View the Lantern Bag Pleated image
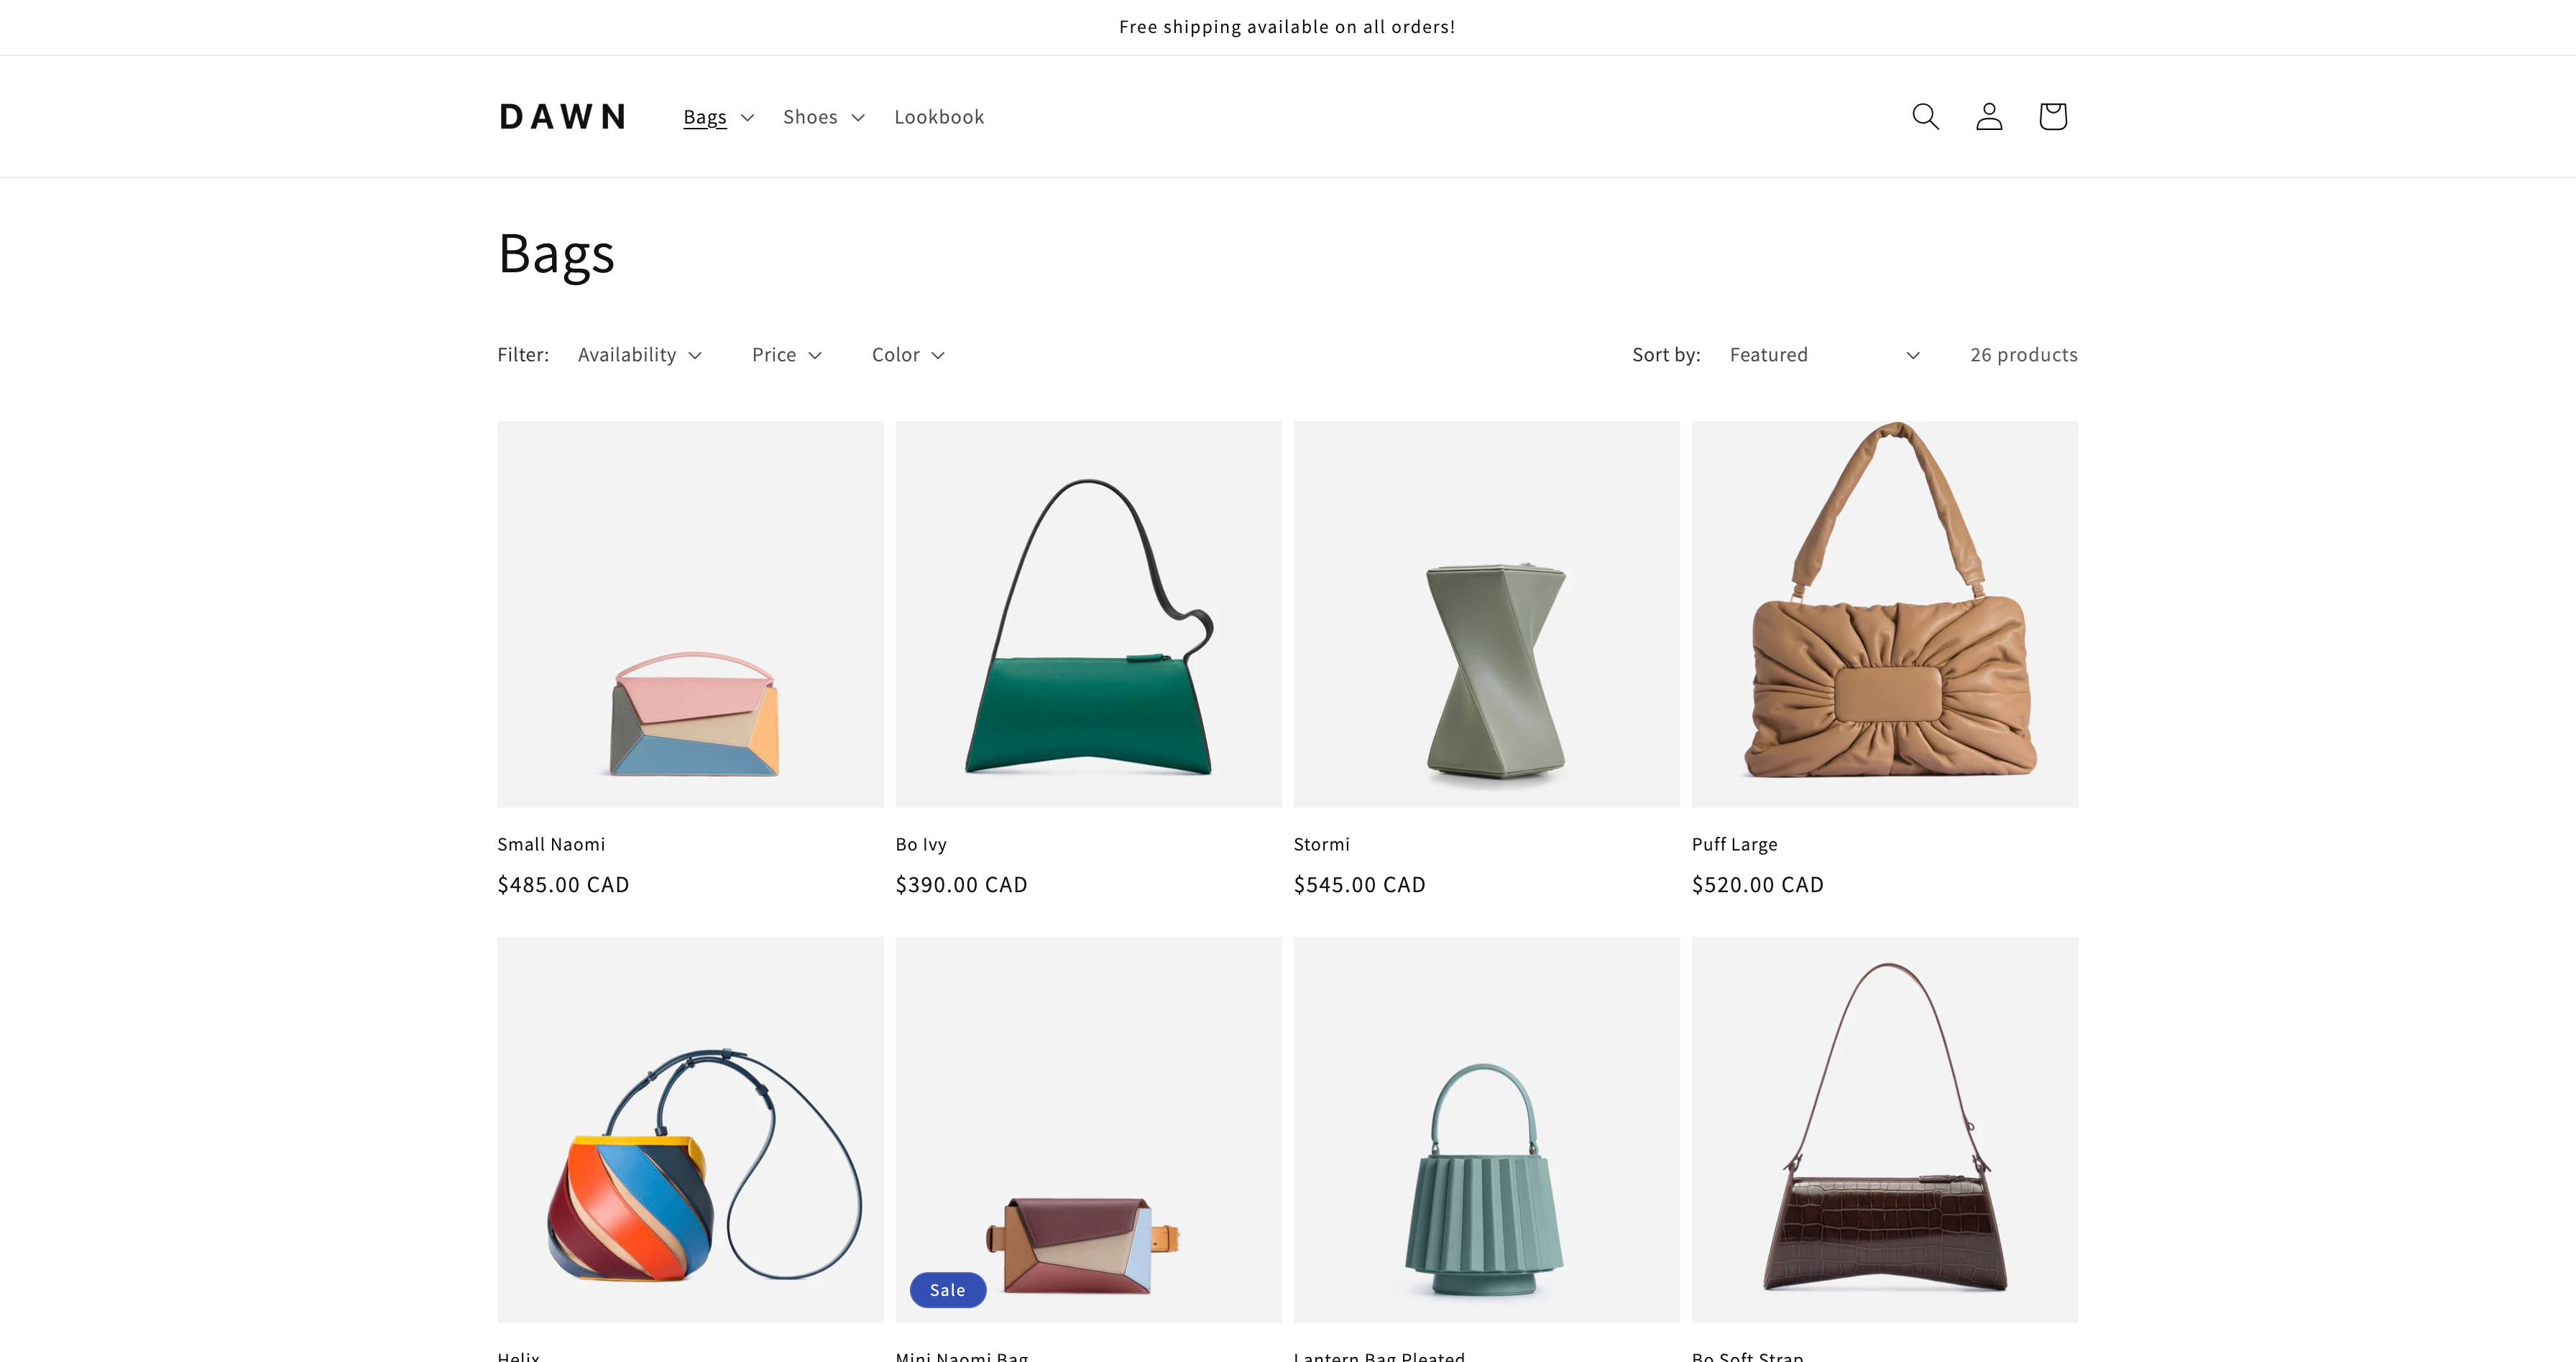 [x=1486, y=1129]
